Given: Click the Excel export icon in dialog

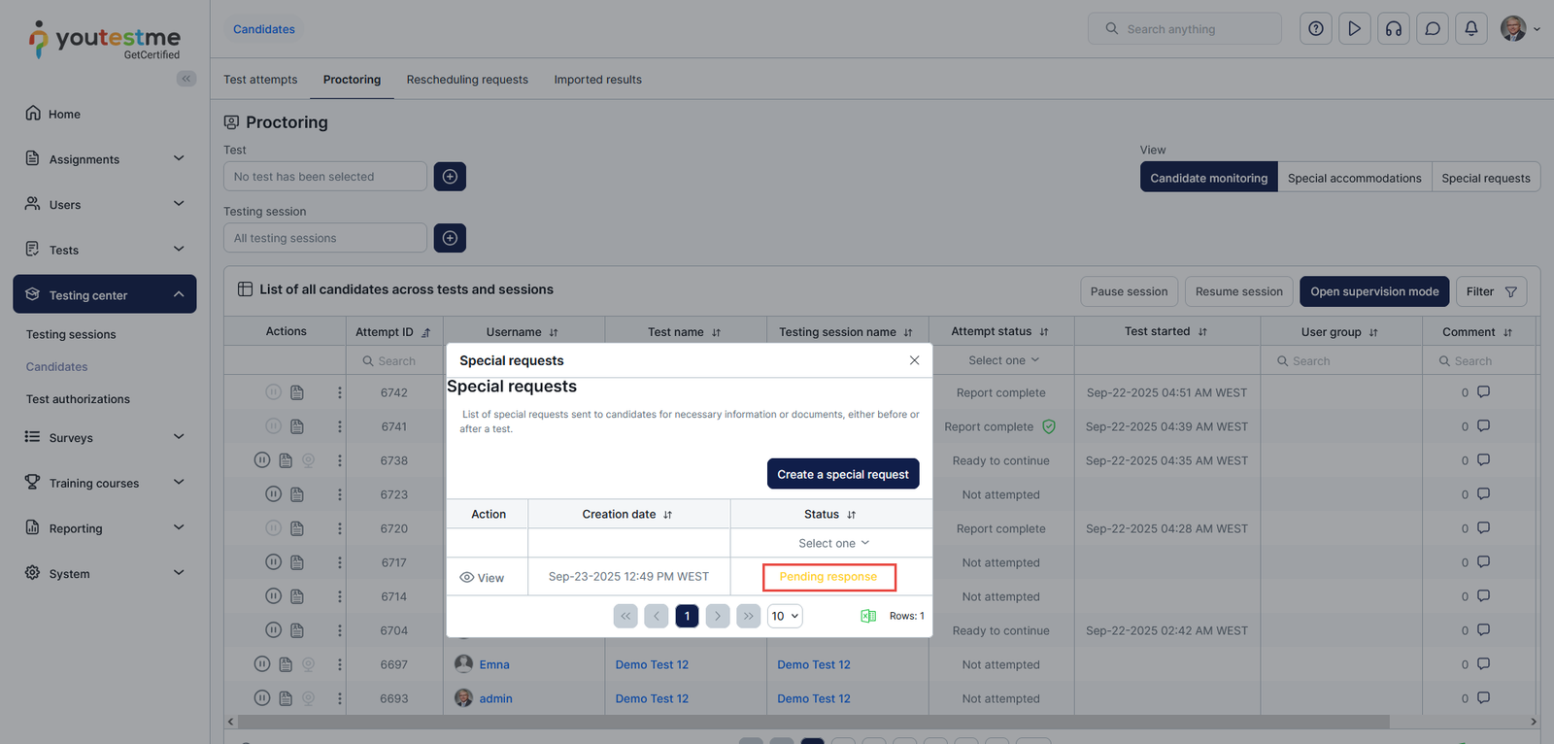Looking at the screenshot, I should (x=868, y=616).
